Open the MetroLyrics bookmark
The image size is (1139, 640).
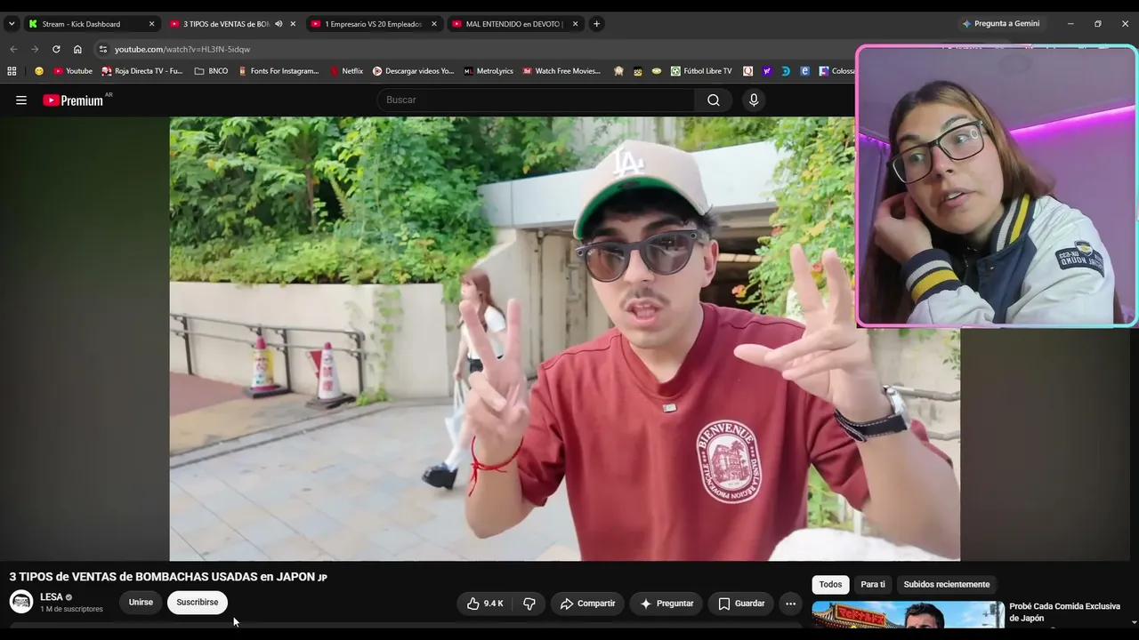489,71
